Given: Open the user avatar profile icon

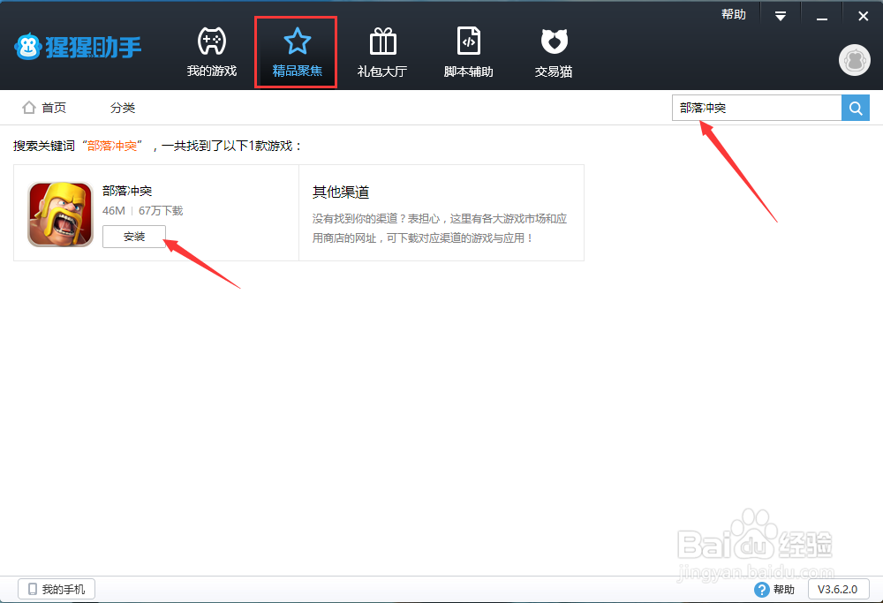Looking at the screenshot, I should pos(853,60).
